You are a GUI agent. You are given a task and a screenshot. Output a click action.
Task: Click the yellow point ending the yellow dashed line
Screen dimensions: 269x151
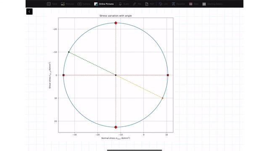(163, 98)
